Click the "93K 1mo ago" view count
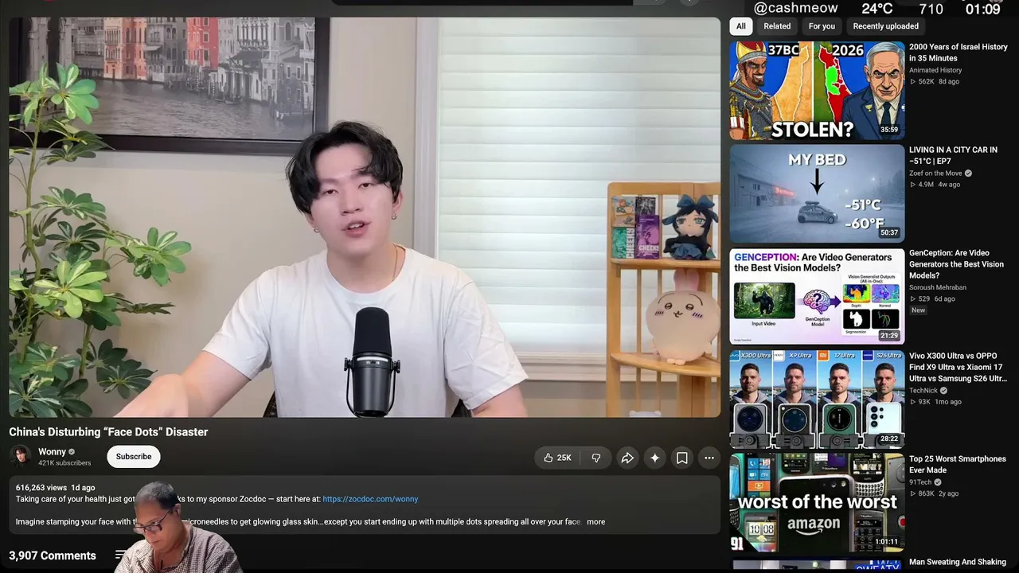This screenshot has height=573, width=1019. coord(936,402)
